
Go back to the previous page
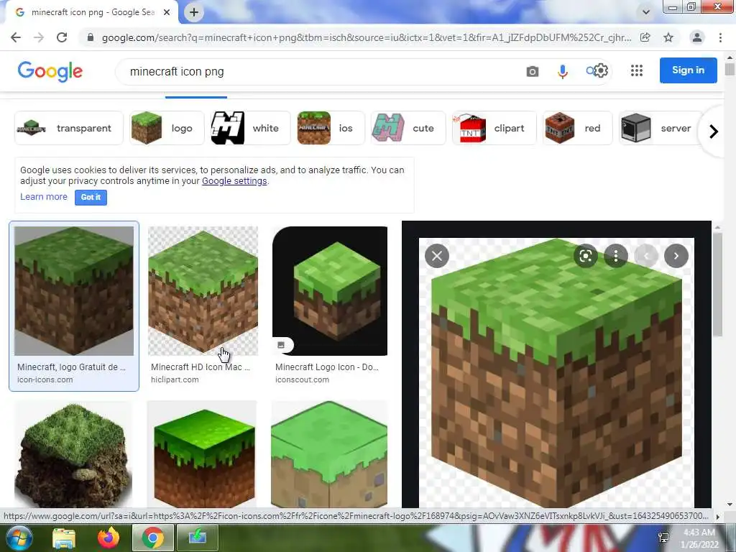(16, 37)
